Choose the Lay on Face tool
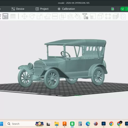 pyautogui.click(x=47, y=16)
